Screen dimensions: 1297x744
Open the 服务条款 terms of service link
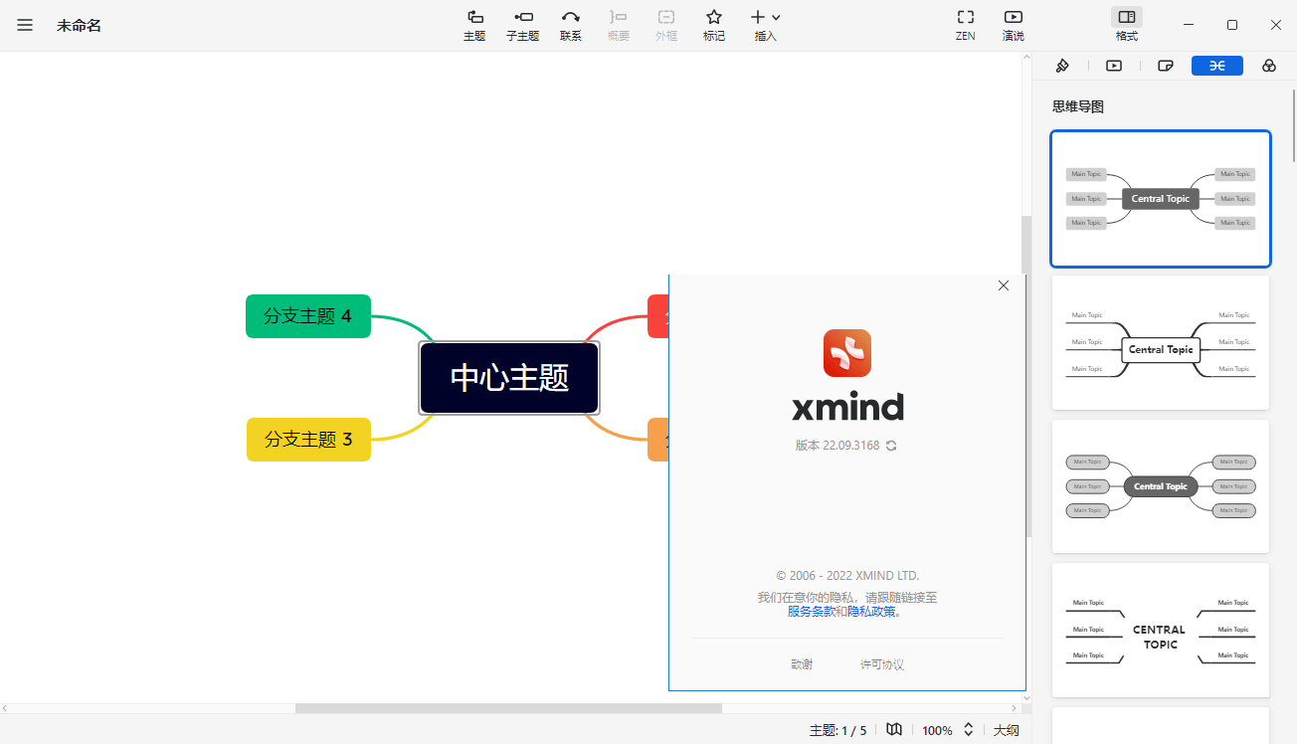coord(811,612)
